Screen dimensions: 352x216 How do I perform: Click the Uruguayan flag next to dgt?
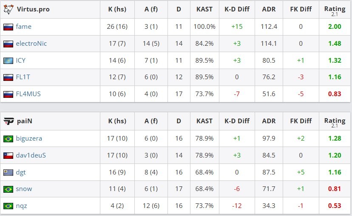point(8,172)
